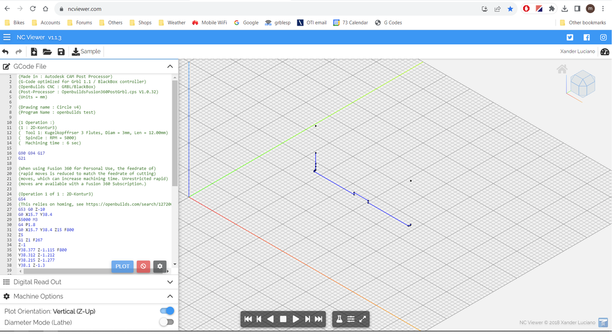Toggle the Plot Orientation Vertical Z-Up switch
The width and height of the screenshot is (614, 334).
[167, 311]
